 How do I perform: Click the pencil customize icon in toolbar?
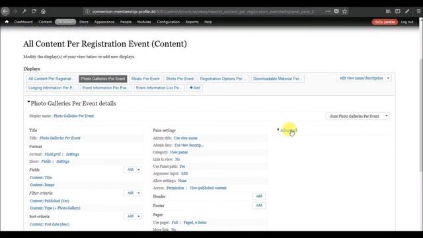click(x=407, y=11)
